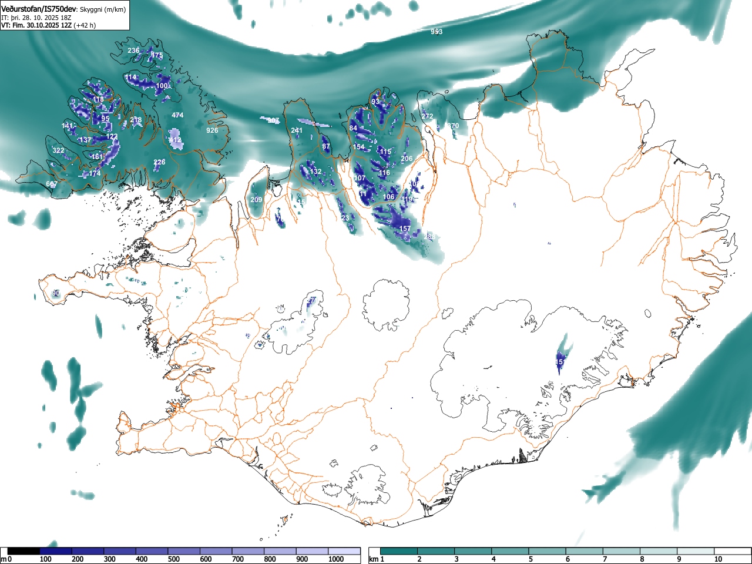The width and height of the screenshot is (752, 564).
Task: Click the visibility value 218 on the map
Action: pyautogui.click(x=136, y=120)
